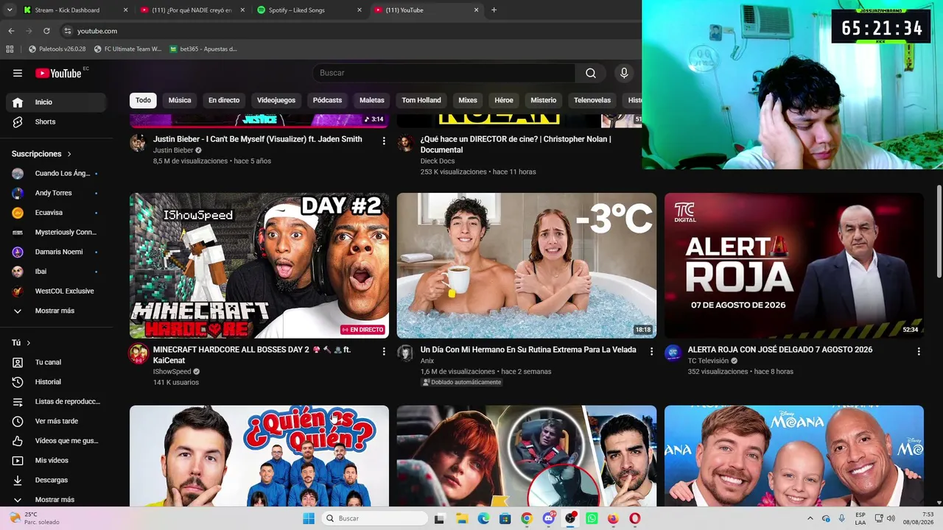This screenshot has width=943, height=530.
Task: Open the browser tab search dropdown
Action: 11,10
